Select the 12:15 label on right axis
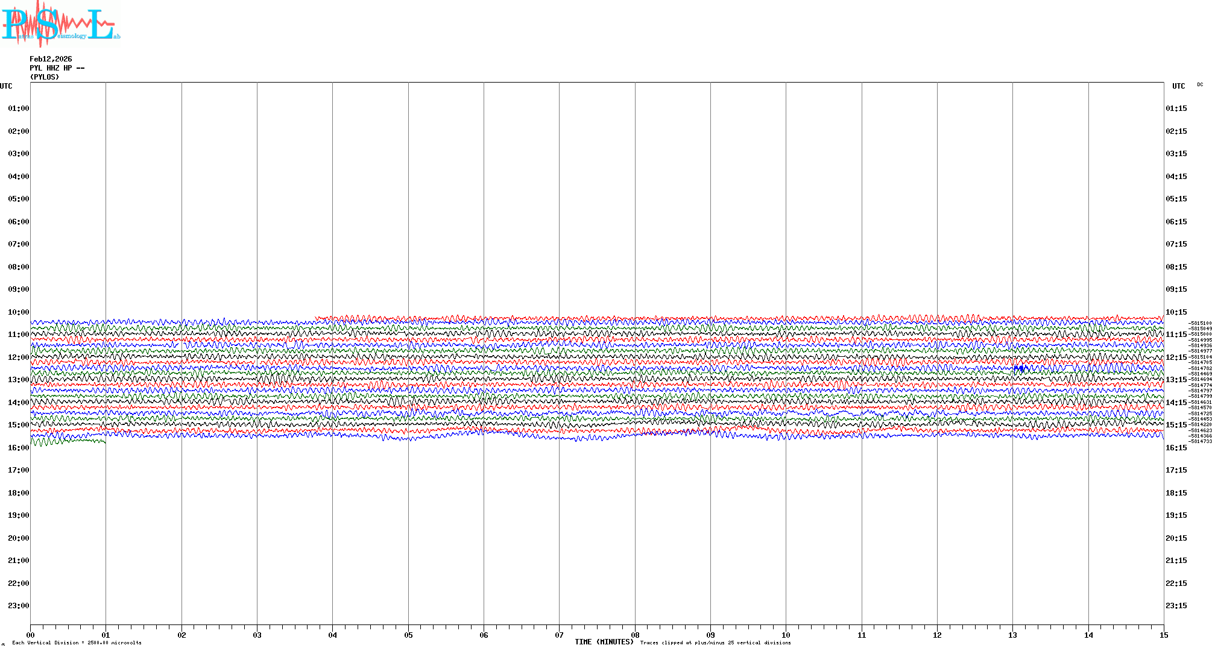The height and width of the screenshot is (651, 1212). click(1176, 357)
